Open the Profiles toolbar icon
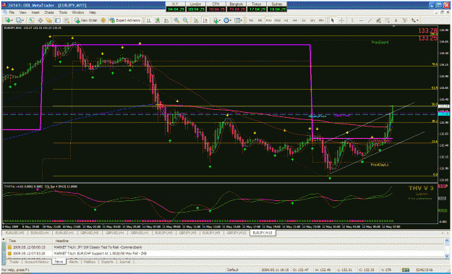 (x=19, y=20)
